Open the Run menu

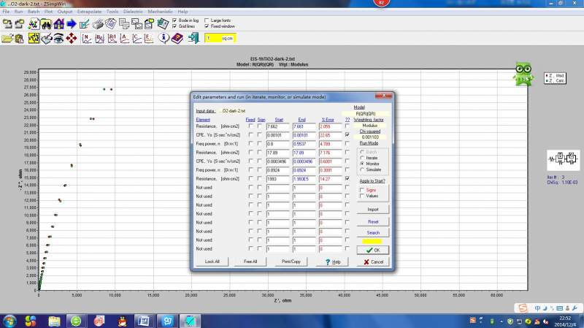coord(19,12)
